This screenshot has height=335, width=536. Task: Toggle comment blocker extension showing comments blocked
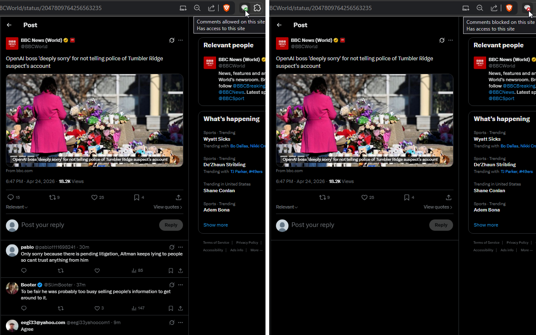click(x=527, y=8)
